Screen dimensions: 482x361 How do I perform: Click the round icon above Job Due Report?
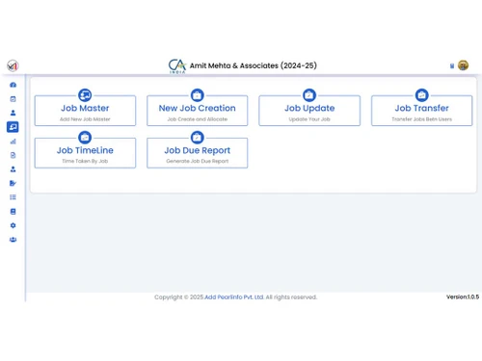pos(198,138)
